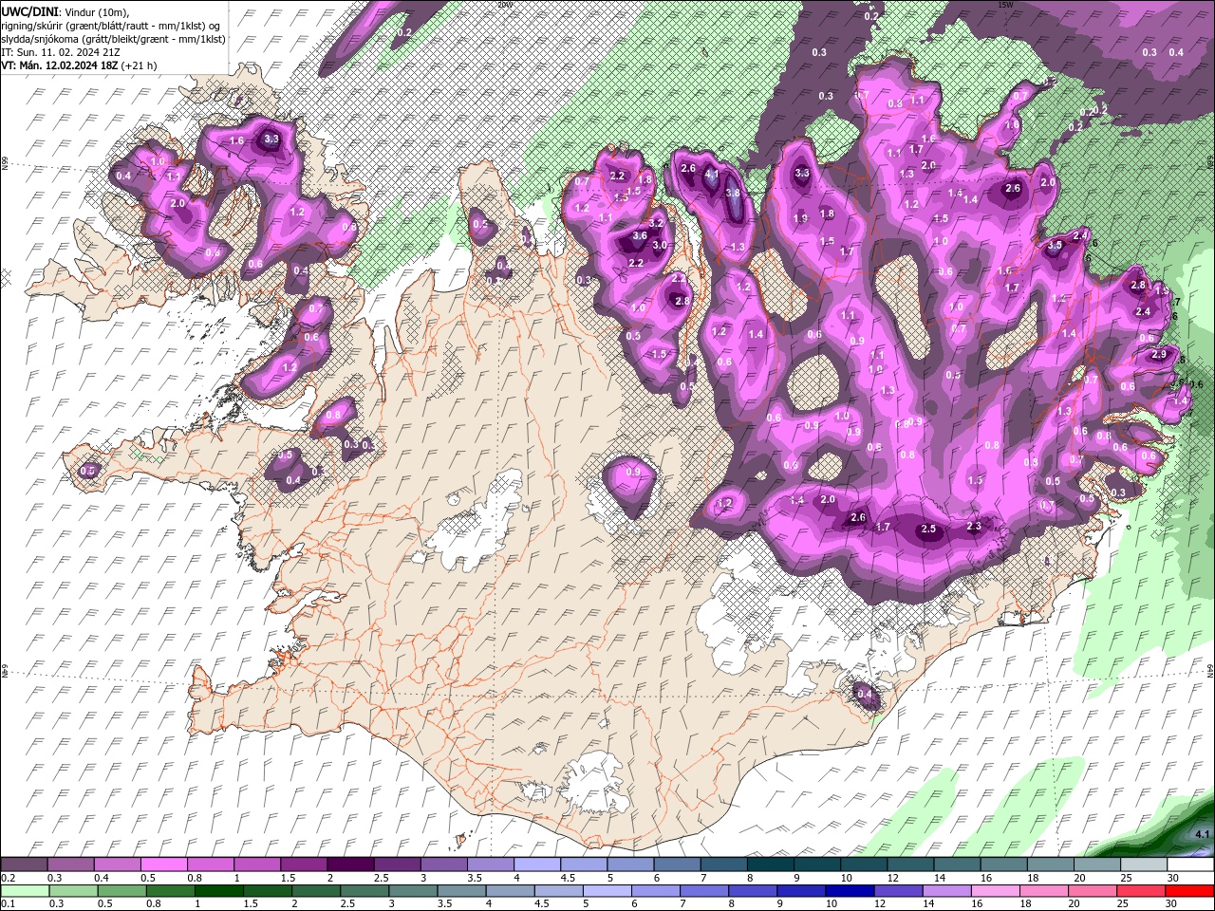Click the '20W' longitude label

point(505,5)
